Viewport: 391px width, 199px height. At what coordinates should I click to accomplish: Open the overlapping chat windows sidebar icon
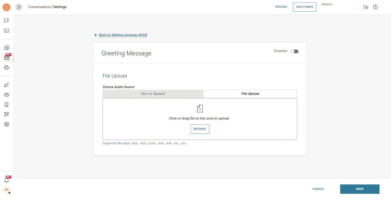pos(7,48)
